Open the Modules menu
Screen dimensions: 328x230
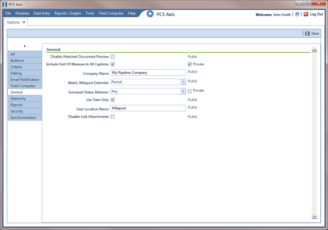click(22, 13)
